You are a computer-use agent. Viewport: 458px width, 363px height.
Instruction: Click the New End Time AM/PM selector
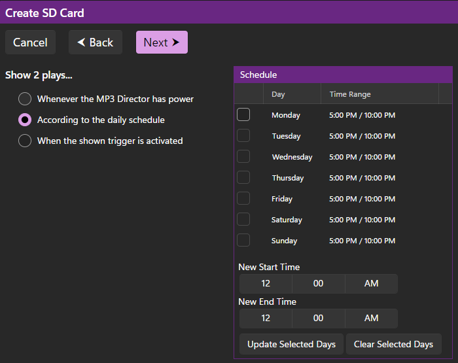371,319
